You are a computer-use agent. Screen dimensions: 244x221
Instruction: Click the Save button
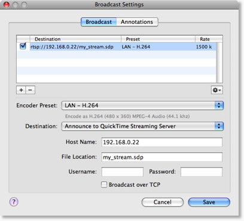point(209,202)
